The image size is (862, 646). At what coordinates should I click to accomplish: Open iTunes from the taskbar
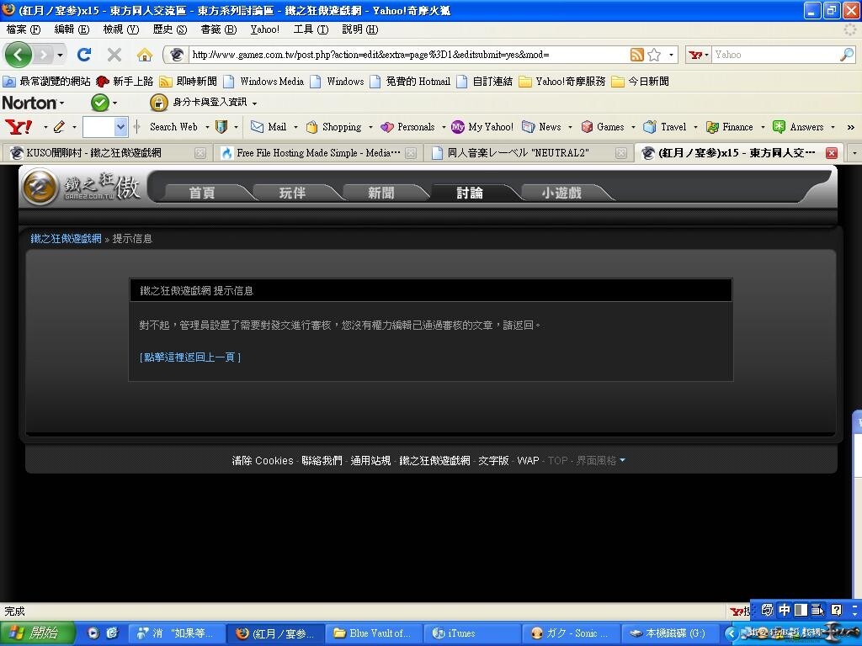(x=461, y=633)
